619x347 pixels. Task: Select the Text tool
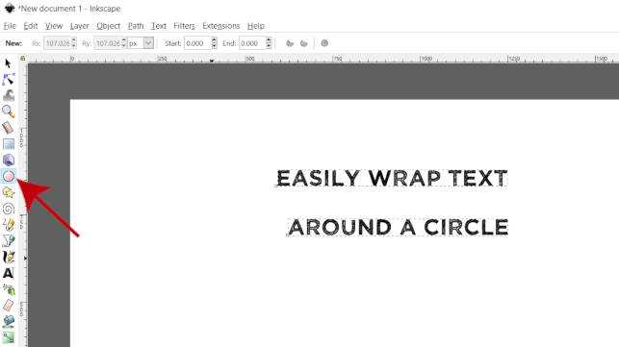9,273
